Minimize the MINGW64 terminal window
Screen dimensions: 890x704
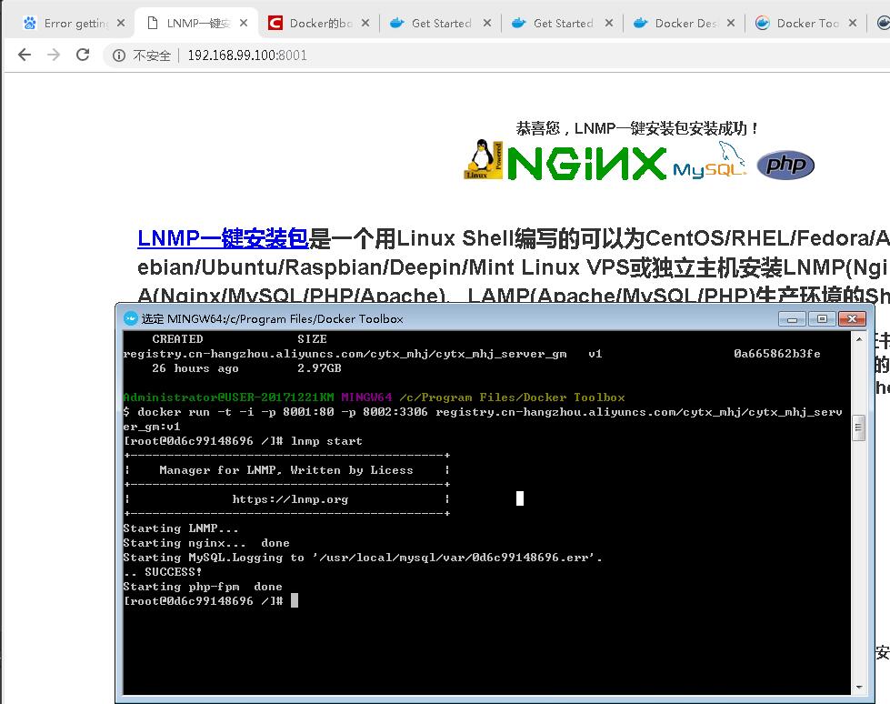[793, 319]
